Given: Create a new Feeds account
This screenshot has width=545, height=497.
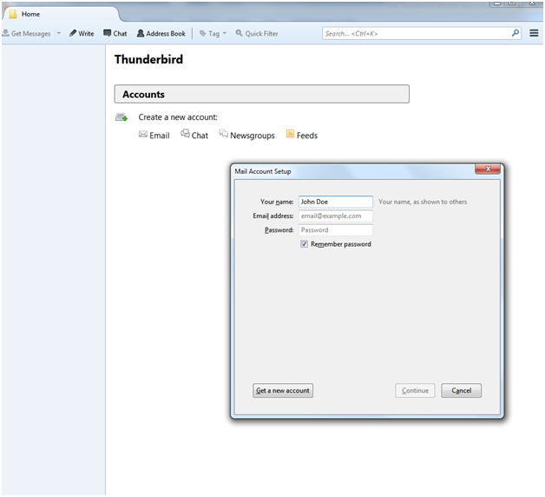Looking at the screenshot, I should point(302,135).
